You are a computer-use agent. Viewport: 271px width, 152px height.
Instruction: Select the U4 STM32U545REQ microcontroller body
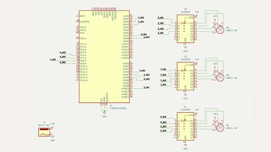[x=104, y=57]
